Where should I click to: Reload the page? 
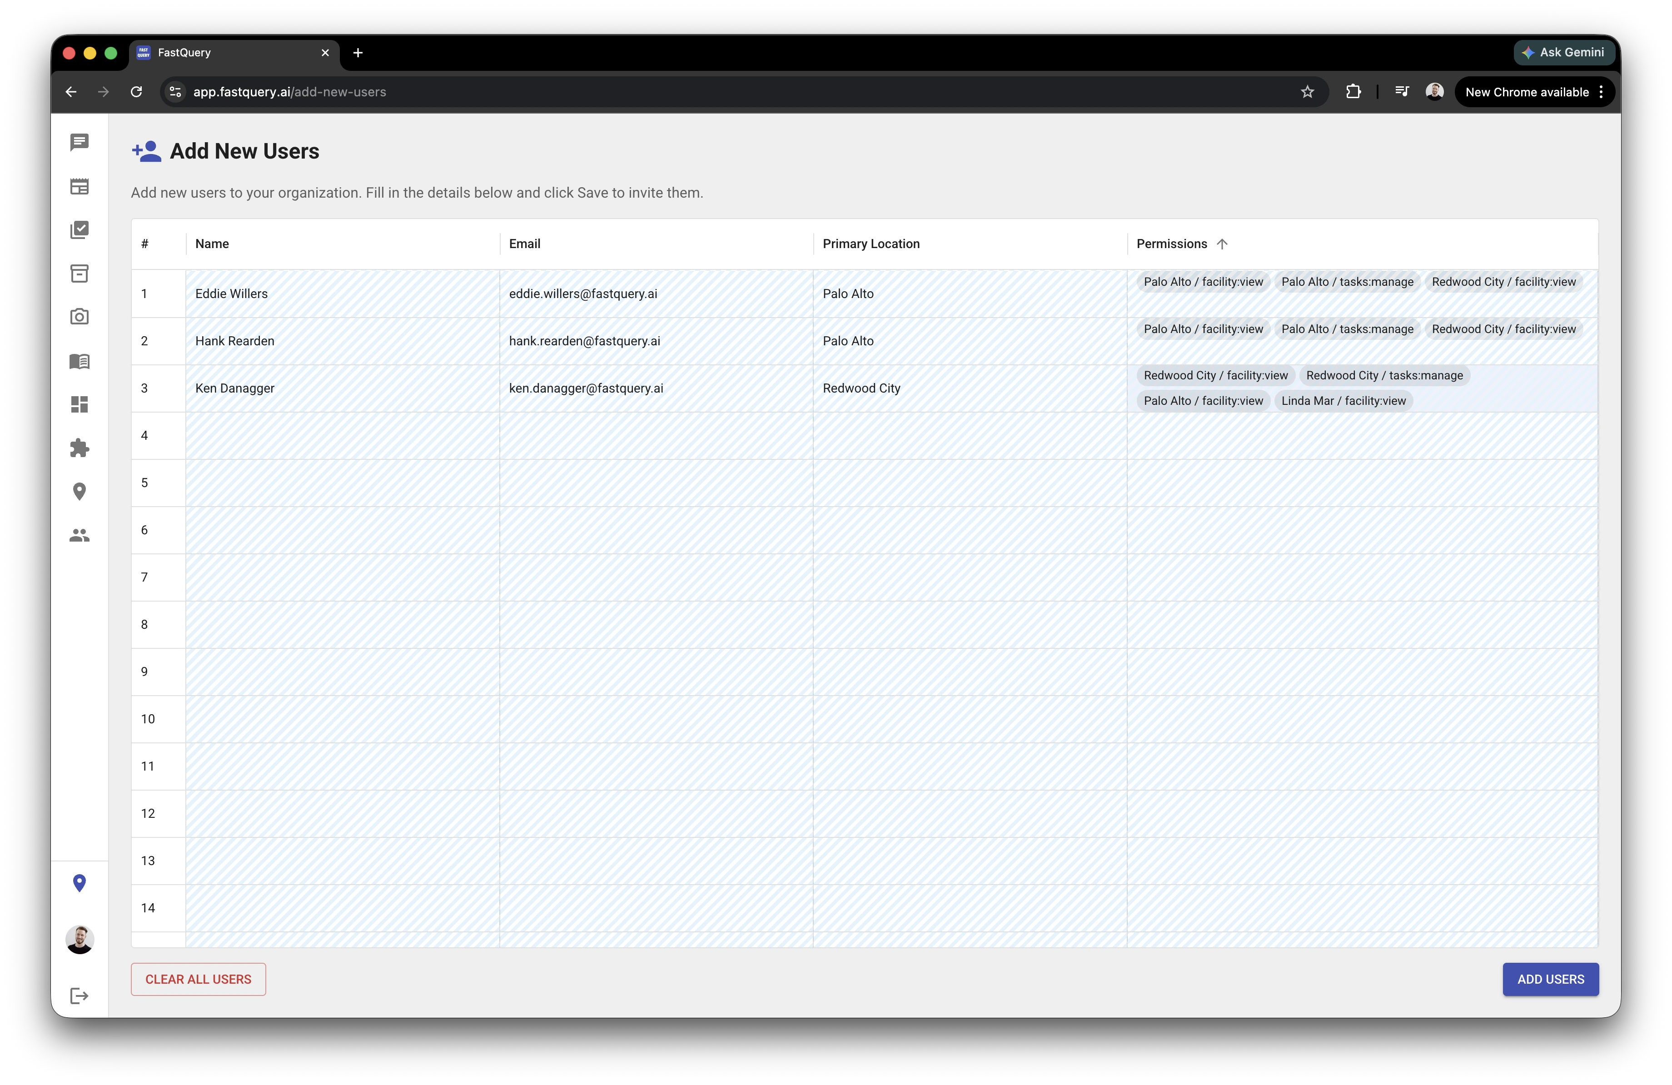coord(136,92)
